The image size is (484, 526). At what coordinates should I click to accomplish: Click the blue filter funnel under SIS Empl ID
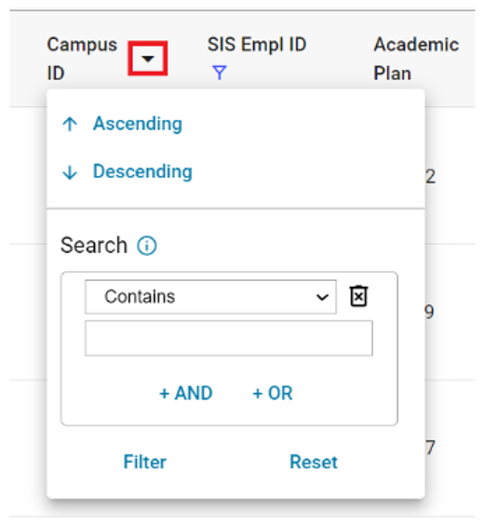pyautogui.click(x=220, y=73)
